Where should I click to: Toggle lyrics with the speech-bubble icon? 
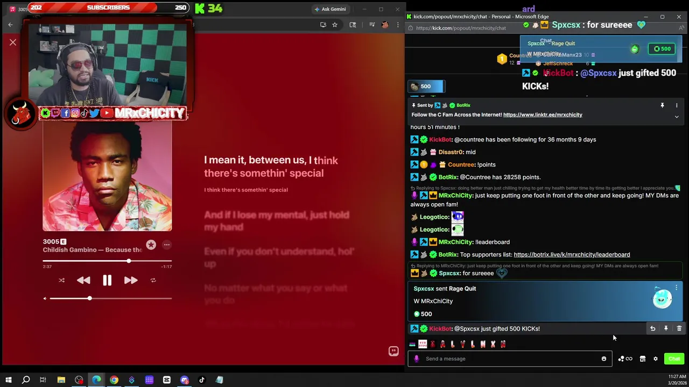tap(393, 351)
